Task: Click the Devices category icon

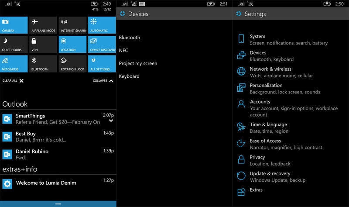Action: pyautogui.click(x=241, y=55)
